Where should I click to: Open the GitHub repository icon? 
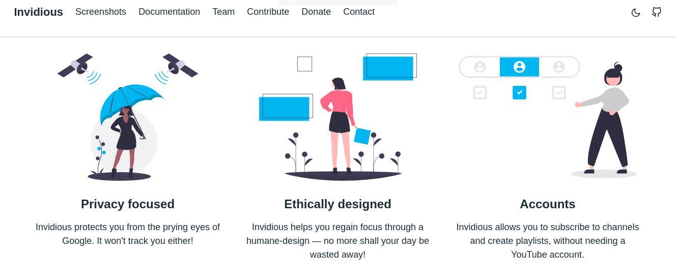pyautogui.click(x=657, y=12)
